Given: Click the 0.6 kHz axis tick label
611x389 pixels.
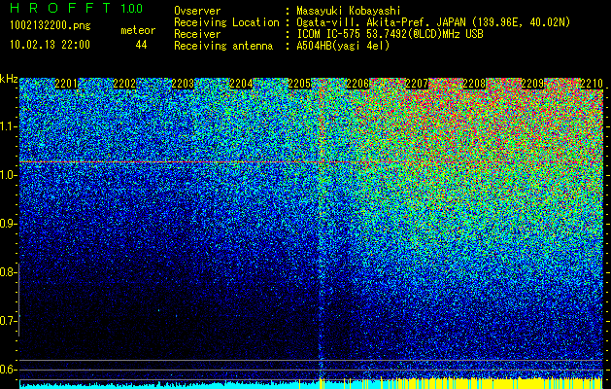Looking at the screenshot, I should click(x=8, y=370).
